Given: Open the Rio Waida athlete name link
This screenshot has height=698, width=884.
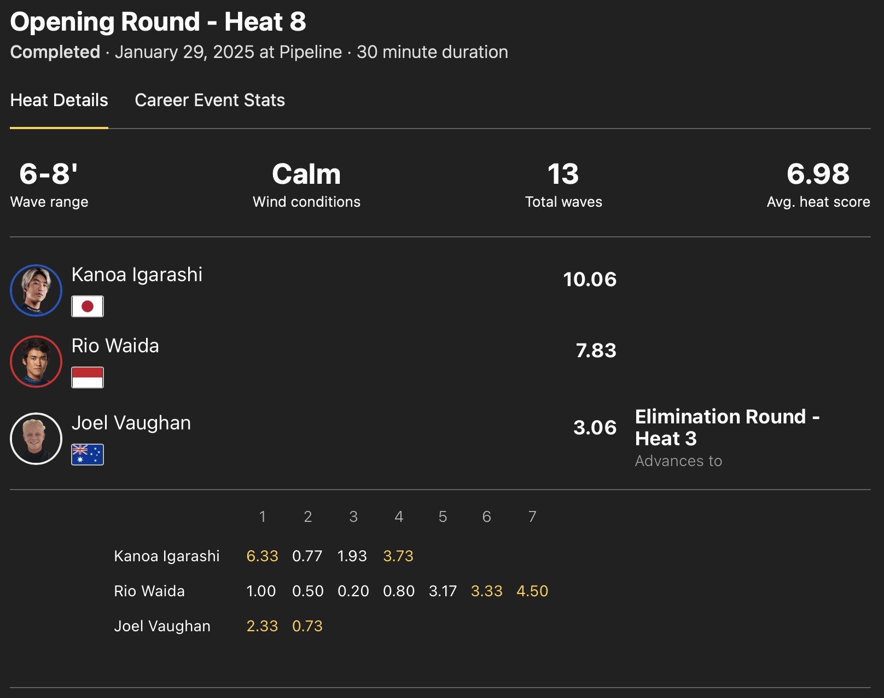Looking at the screenshot, I should tap(115, 346).
